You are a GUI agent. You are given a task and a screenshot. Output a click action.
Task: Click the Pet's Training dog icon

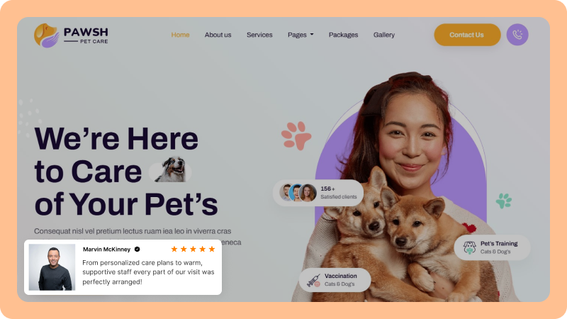[x=469, y=247]
